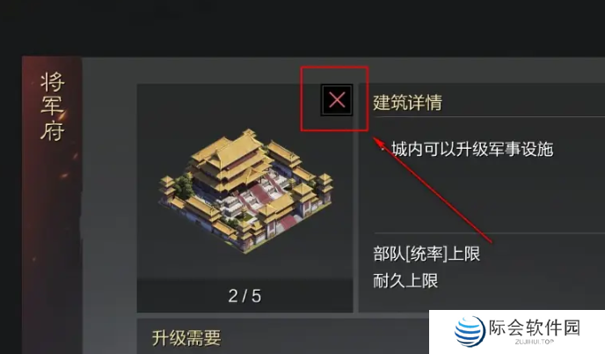The width and height of the screenshot is (605, 354).
Task: Select the 2 / 5 level indicator
Action: (244, 296)
